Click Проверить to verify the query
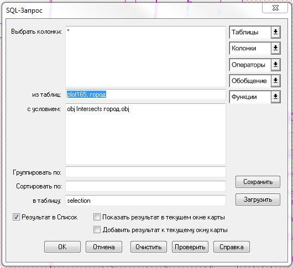The width and height of the screenshot is (293, 268). [x=190, y=246]
